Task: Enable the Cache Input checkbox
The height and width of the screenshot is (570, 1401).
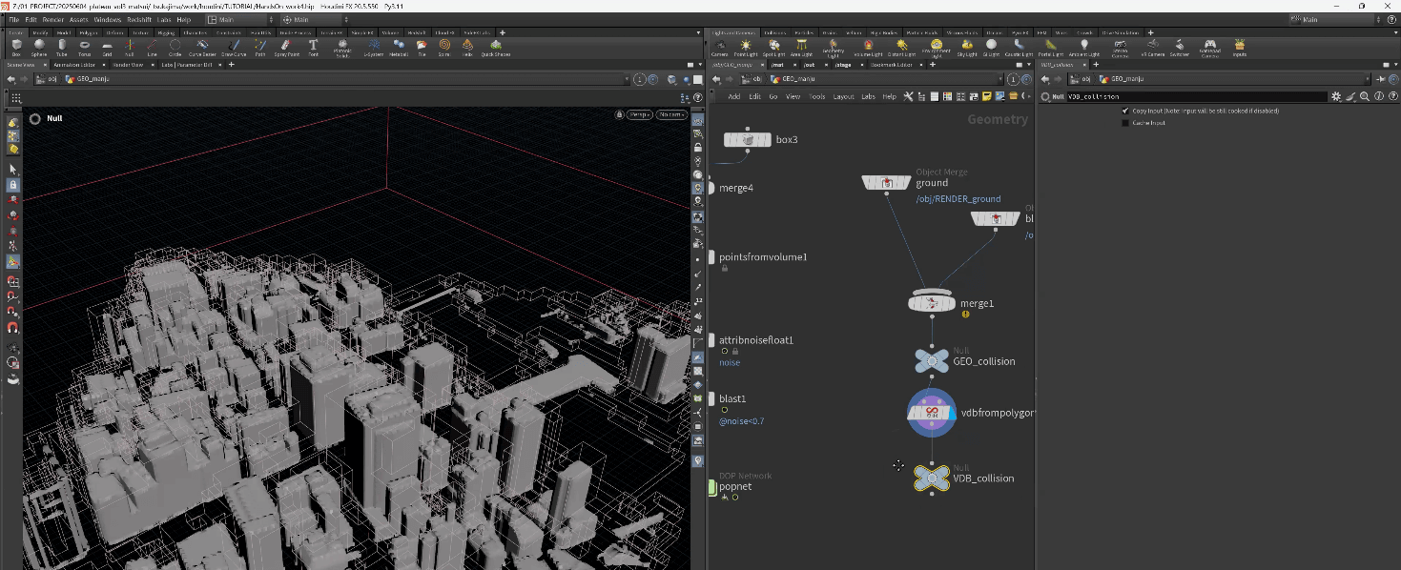Action: [x=1125, y=123]
